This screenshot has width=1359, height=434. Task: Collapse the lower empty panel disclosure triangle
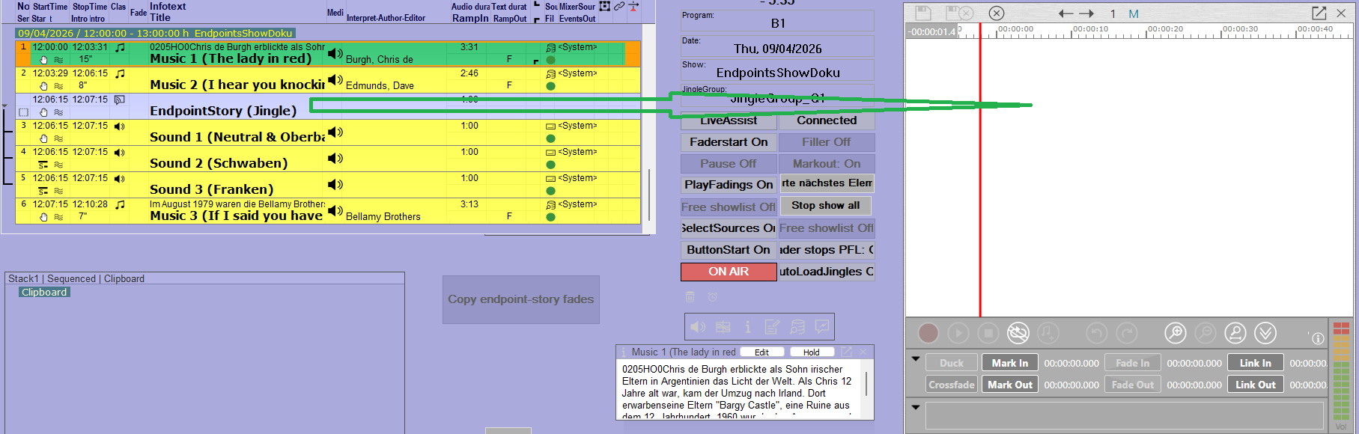point(916,407)
